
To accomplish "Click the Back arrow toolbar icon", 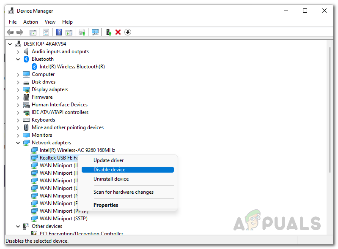I will 10,32.
